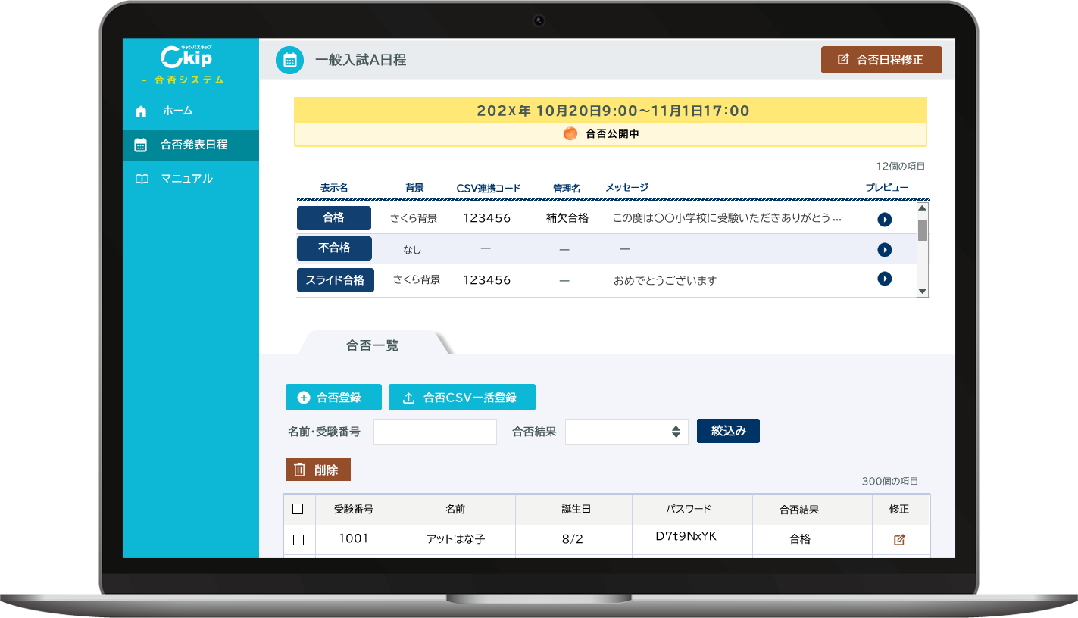Click the preview arrow for 合格 row
The height and width of the screenshot is (618, 1078).
(x=884, y=220)
